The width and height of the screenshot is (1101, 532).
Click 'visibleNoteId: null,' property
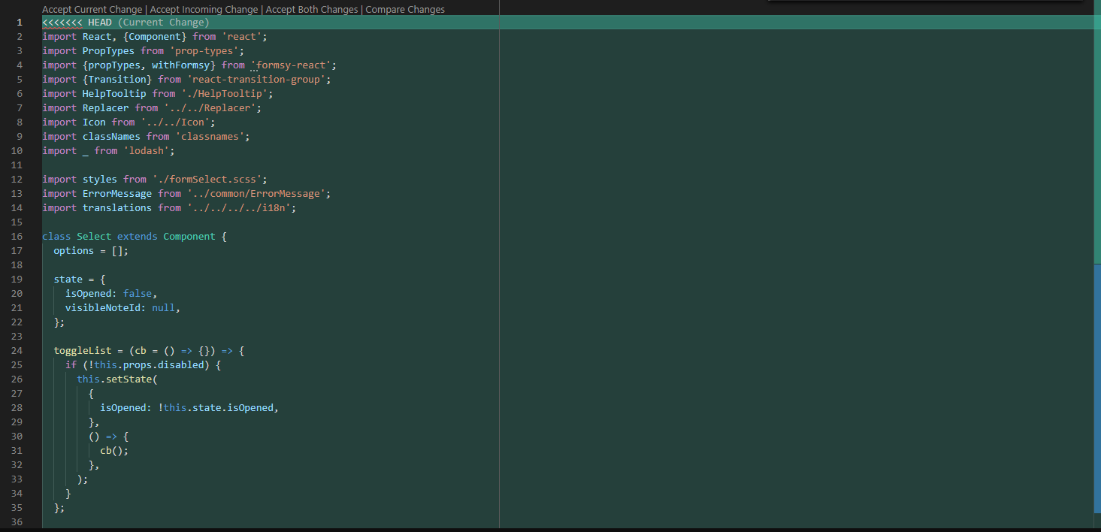(123, 308)
